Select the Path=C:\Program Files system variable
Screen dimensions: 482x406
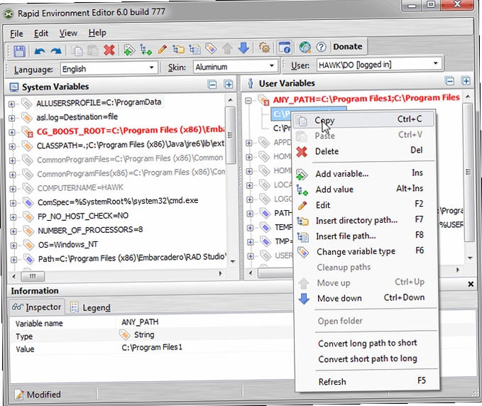pos(132,258)
